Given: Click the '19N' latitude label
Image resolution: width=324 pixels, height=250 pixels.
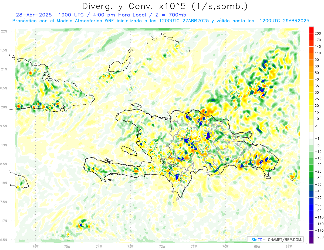Looking at the screenshot, I should (x=4, y=145).
